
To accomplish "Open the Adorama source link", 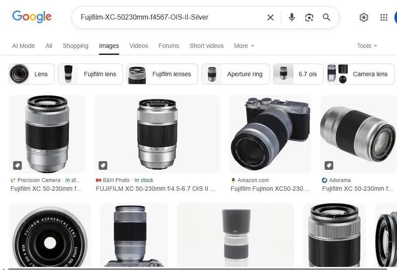I will point(340,180).
